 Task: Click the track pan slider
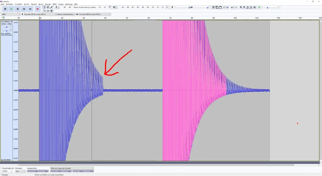(7, 31)
